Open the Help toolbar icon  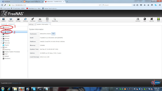coord(145,20)
